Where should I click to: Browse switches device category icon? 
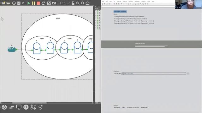tap(11, 107)
